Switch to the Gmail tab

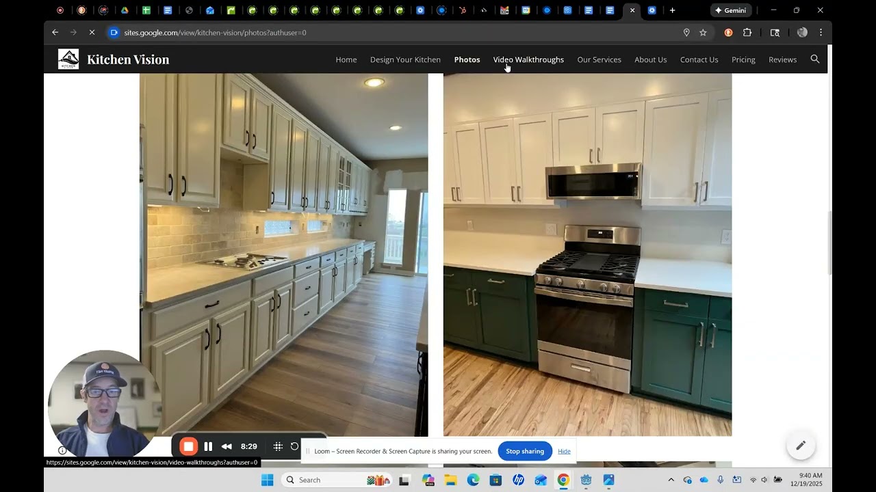[504, 10]
